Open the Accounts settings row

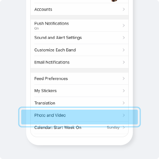tap(79, 9)
